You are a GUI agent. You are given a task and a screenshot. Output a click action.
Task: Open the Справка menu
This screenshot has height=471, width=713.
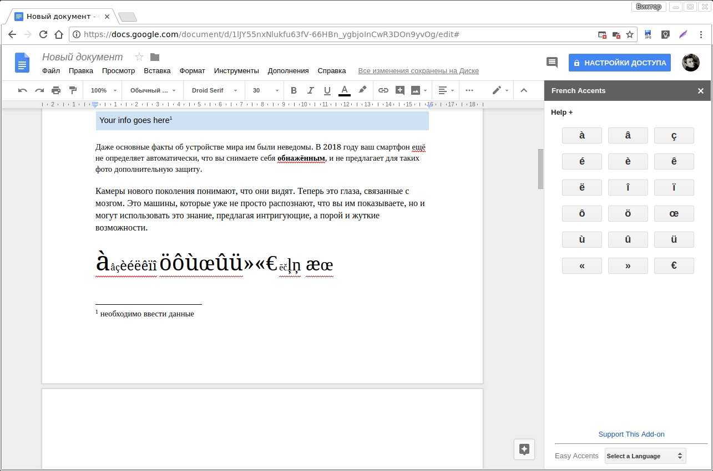pos(332,71)
